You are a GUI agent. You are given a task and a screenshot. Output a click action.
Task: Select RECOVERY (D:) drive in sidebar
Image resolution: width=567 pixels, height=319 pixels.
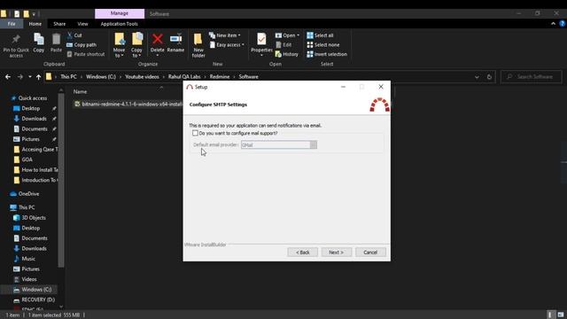coord(38,300)
